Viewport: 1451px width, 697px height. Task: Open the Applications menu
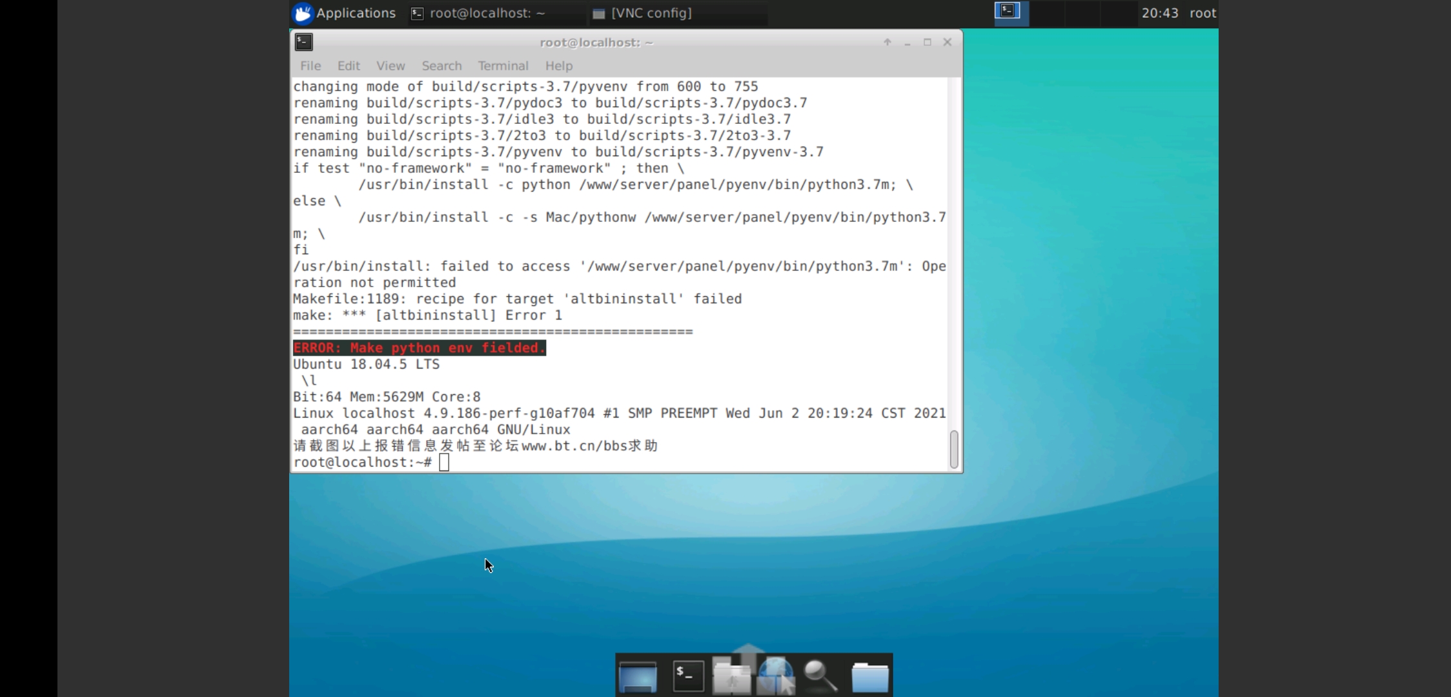(344, 13)
